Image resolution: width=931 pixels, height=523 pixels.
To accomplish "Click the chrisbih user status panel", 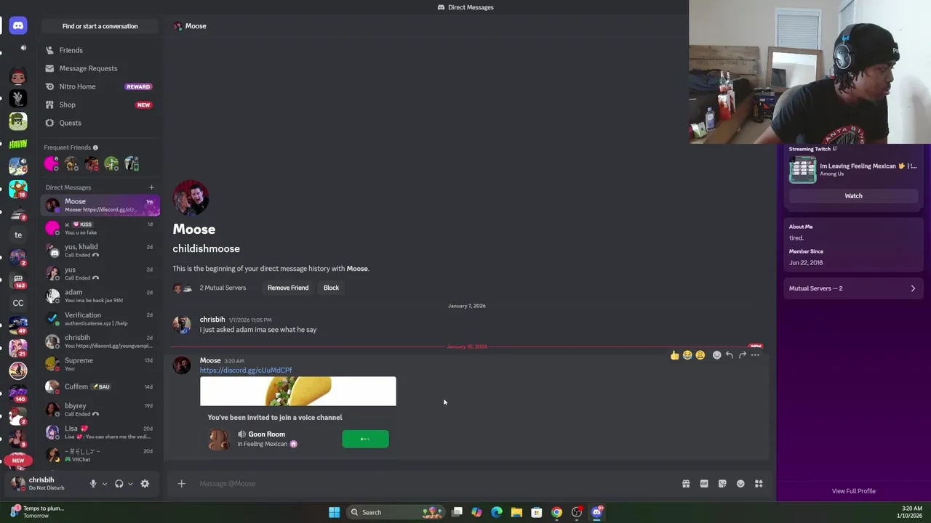I will click(x=46, y=483).
